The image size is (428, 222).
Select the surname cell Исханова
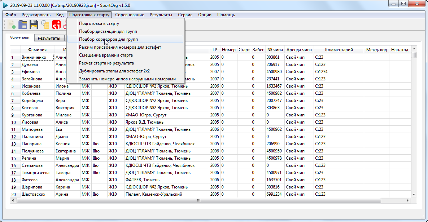37,86
